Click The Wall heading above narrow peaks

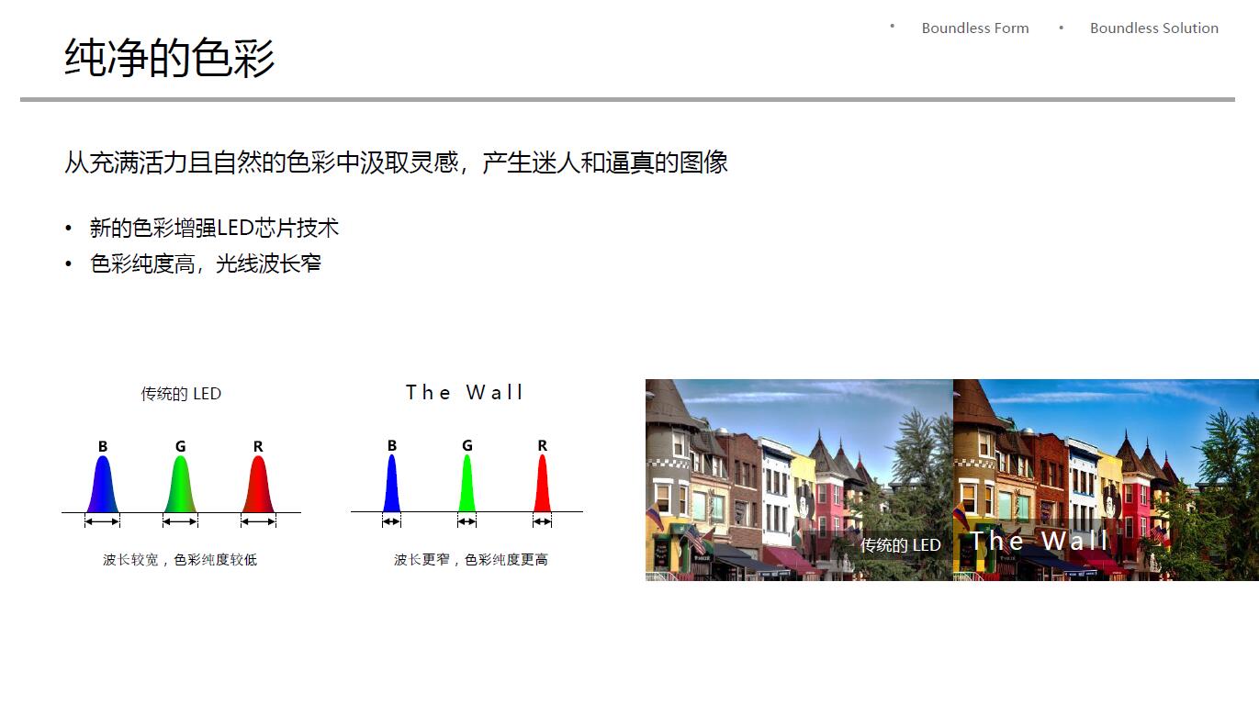tap(465, 393)
